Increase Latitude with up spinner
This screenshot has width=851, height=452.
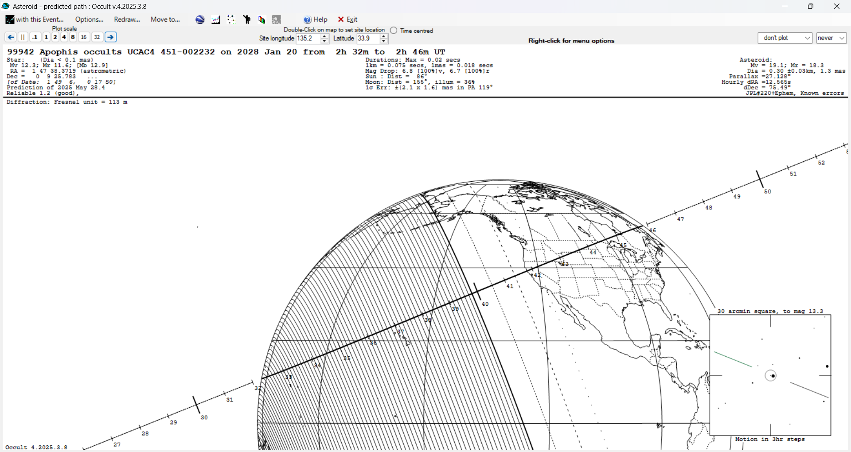[x=384, y=36]
